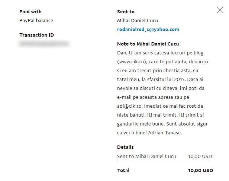Viewport: 229px width, 181px height.
Task: Click the blurred Transaction ID value
Action: (x=44, y=43)
